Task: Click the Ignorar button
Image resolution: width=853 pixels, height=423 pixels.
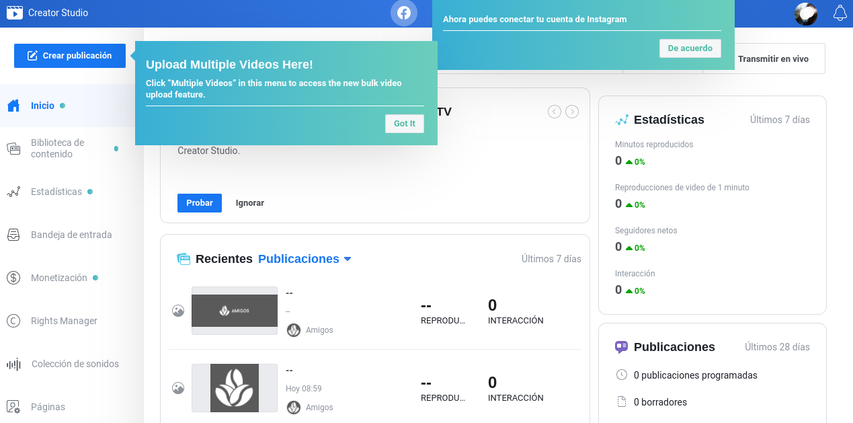Action: (x=250, y=203)
